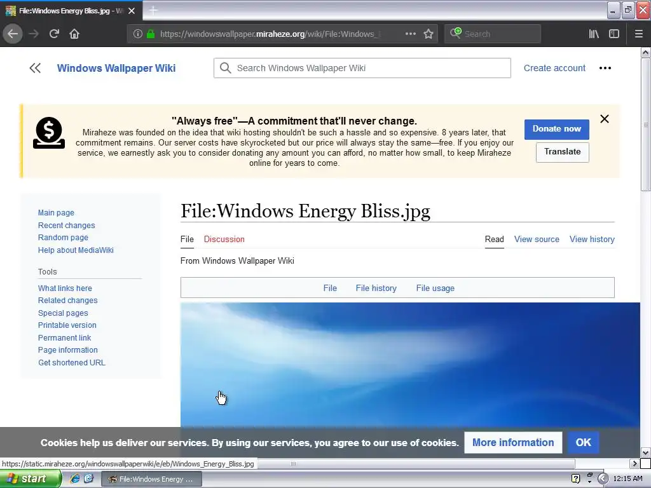
Task: Select the File page tab
Action: tap(187, 239)
